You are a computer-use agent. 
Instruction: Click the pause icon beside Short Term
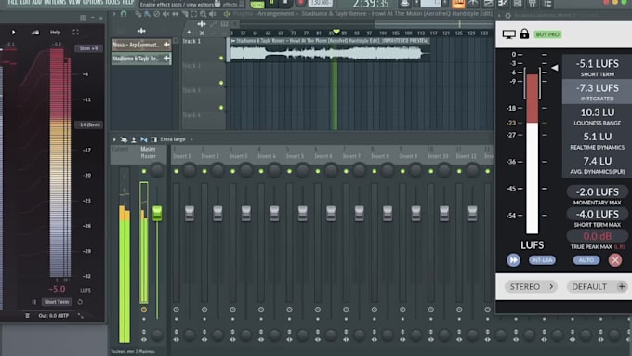click(33, 302)
